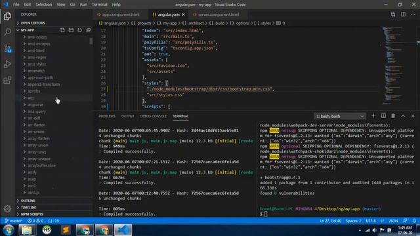Expand the NPM SCRIPTS section
420x236 pixels.
[x=54, y=214]
